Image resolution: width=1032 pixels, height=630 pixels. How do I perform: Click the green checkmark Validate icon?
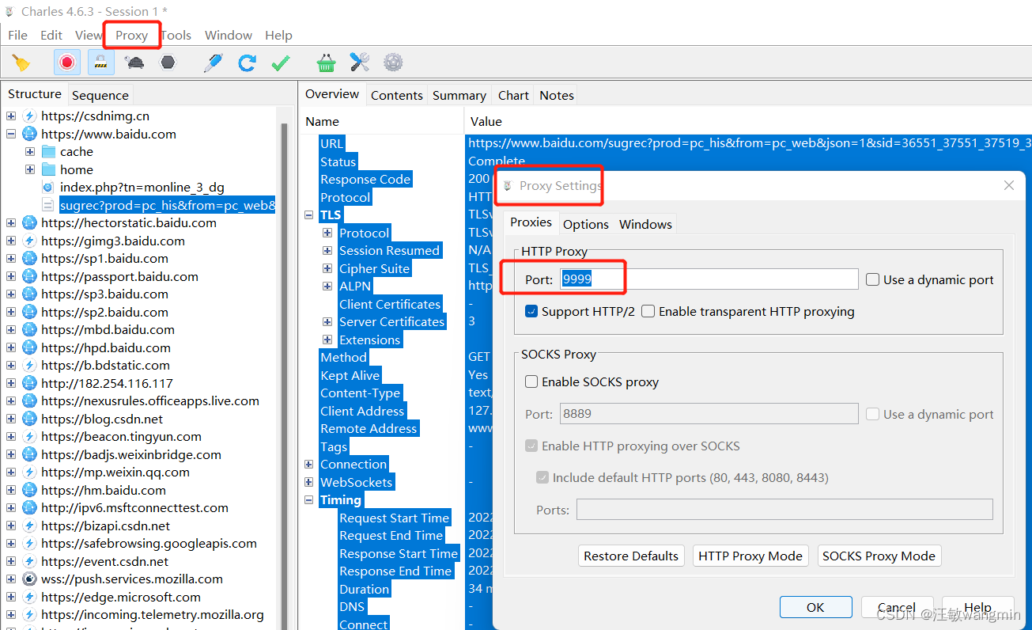[281, 63]
